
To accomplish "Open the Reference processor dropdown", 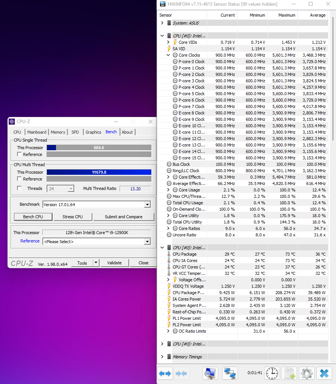I will coord(147,242).
